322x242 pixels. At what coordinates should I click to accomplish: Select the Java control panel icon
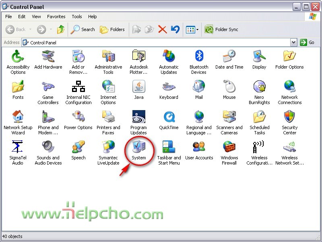coord(138,90)
